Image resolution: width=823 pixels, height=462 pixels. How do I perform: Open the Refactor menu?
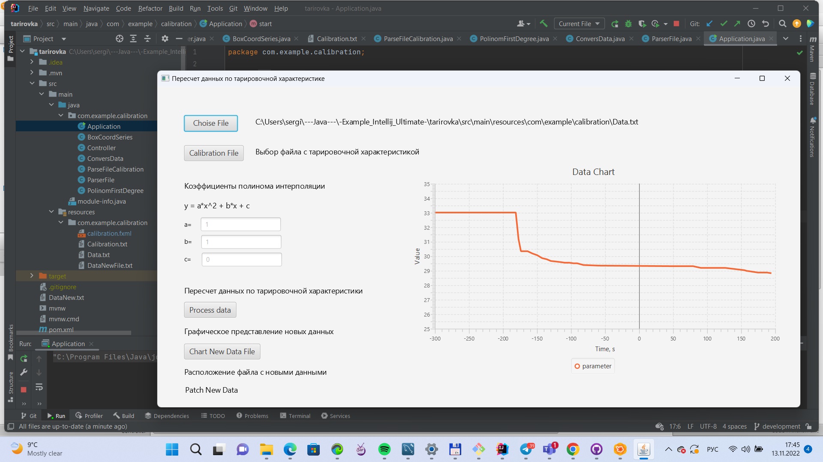coord(150,8)
